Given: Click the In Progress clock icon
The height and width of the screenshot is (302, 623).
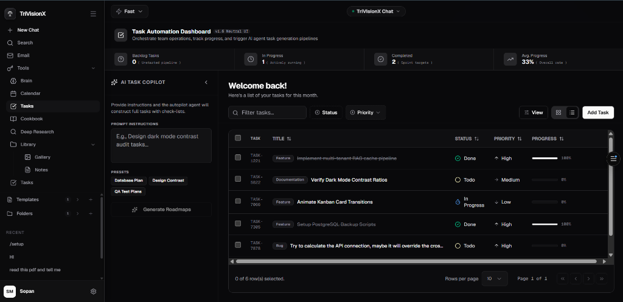Looking at the screenshot, I should coord(251,59).
